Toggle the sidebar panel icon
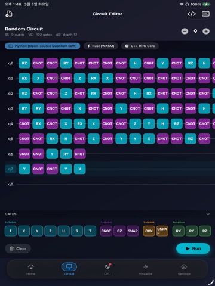 pos(205,14)
